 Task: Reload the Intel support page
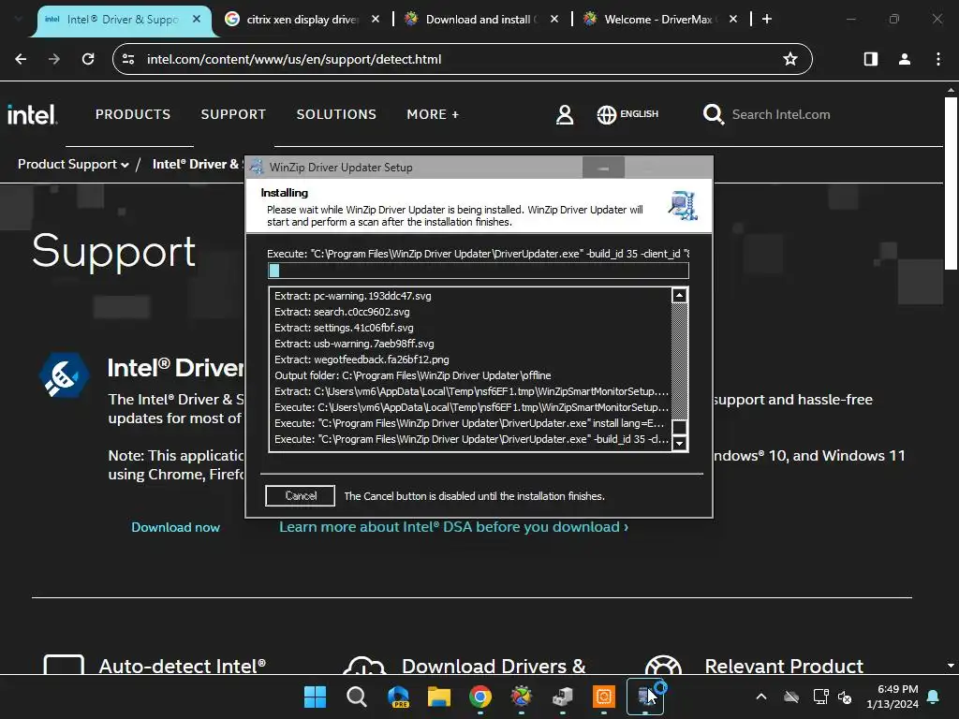coord(88,59)
